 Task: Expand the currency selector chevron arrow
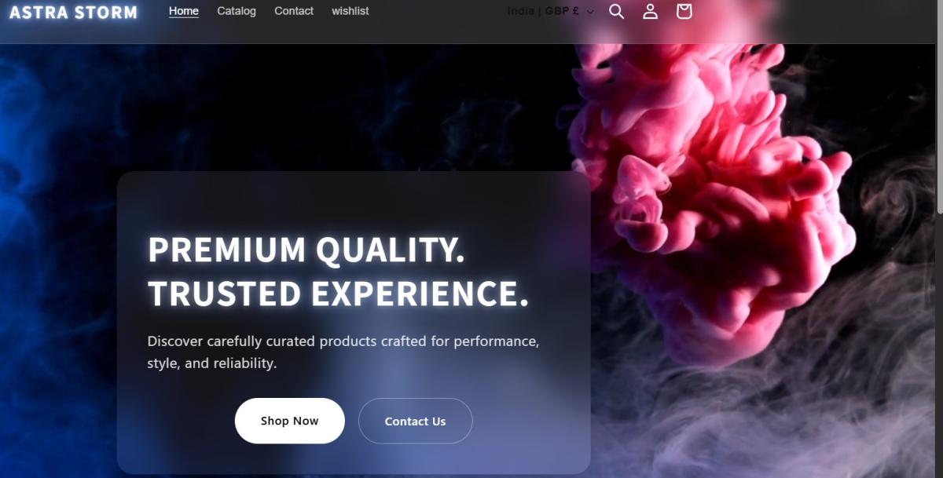(x=590, y=12)
